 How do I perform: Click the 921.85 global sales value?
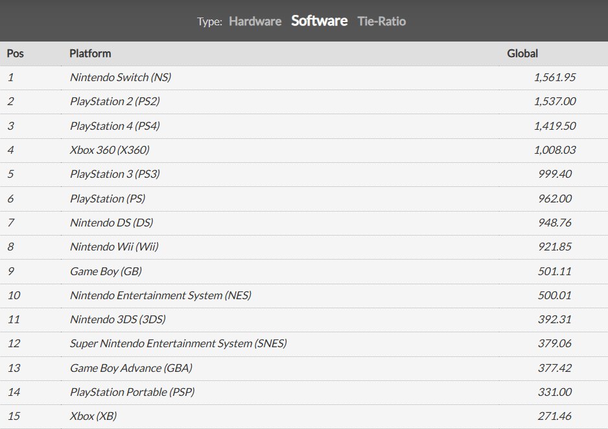[x=555, y=247]
